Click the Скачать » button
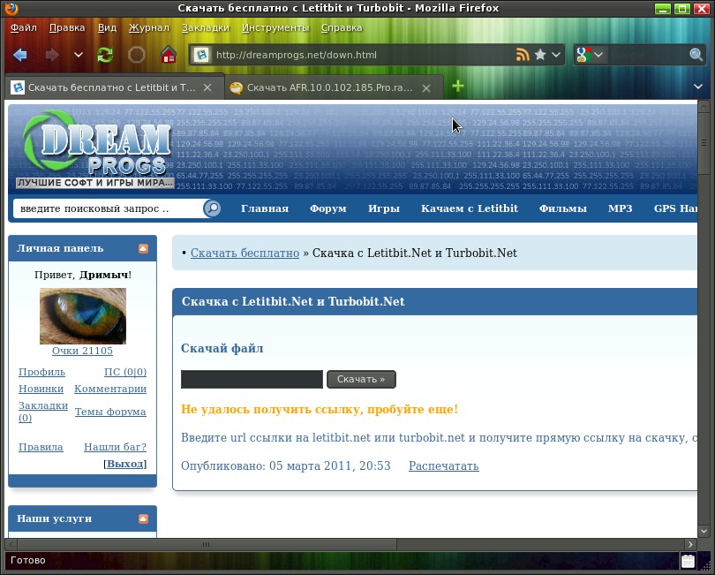The image size is (715, 575). 361,379
